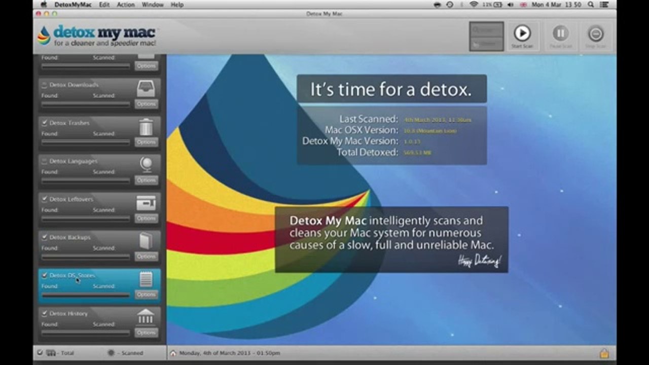The height and width of the screenshot is (365, 649).
Task: Click the "Detox Backups" row title
Action: (70, 237)
